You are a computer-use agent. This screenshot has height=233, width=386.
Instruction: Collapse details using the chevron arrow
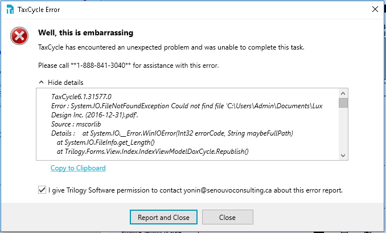point(42,82)
